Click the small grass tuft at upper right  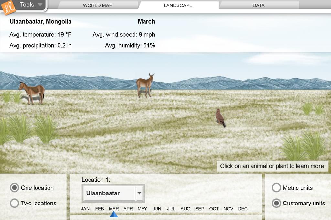coord(312,108)
